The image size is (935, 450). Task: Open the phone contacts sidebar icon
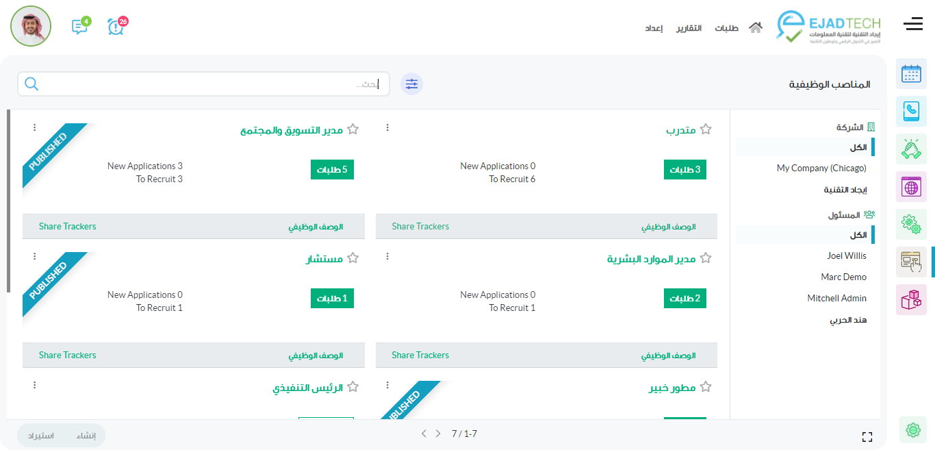(911, 111)
